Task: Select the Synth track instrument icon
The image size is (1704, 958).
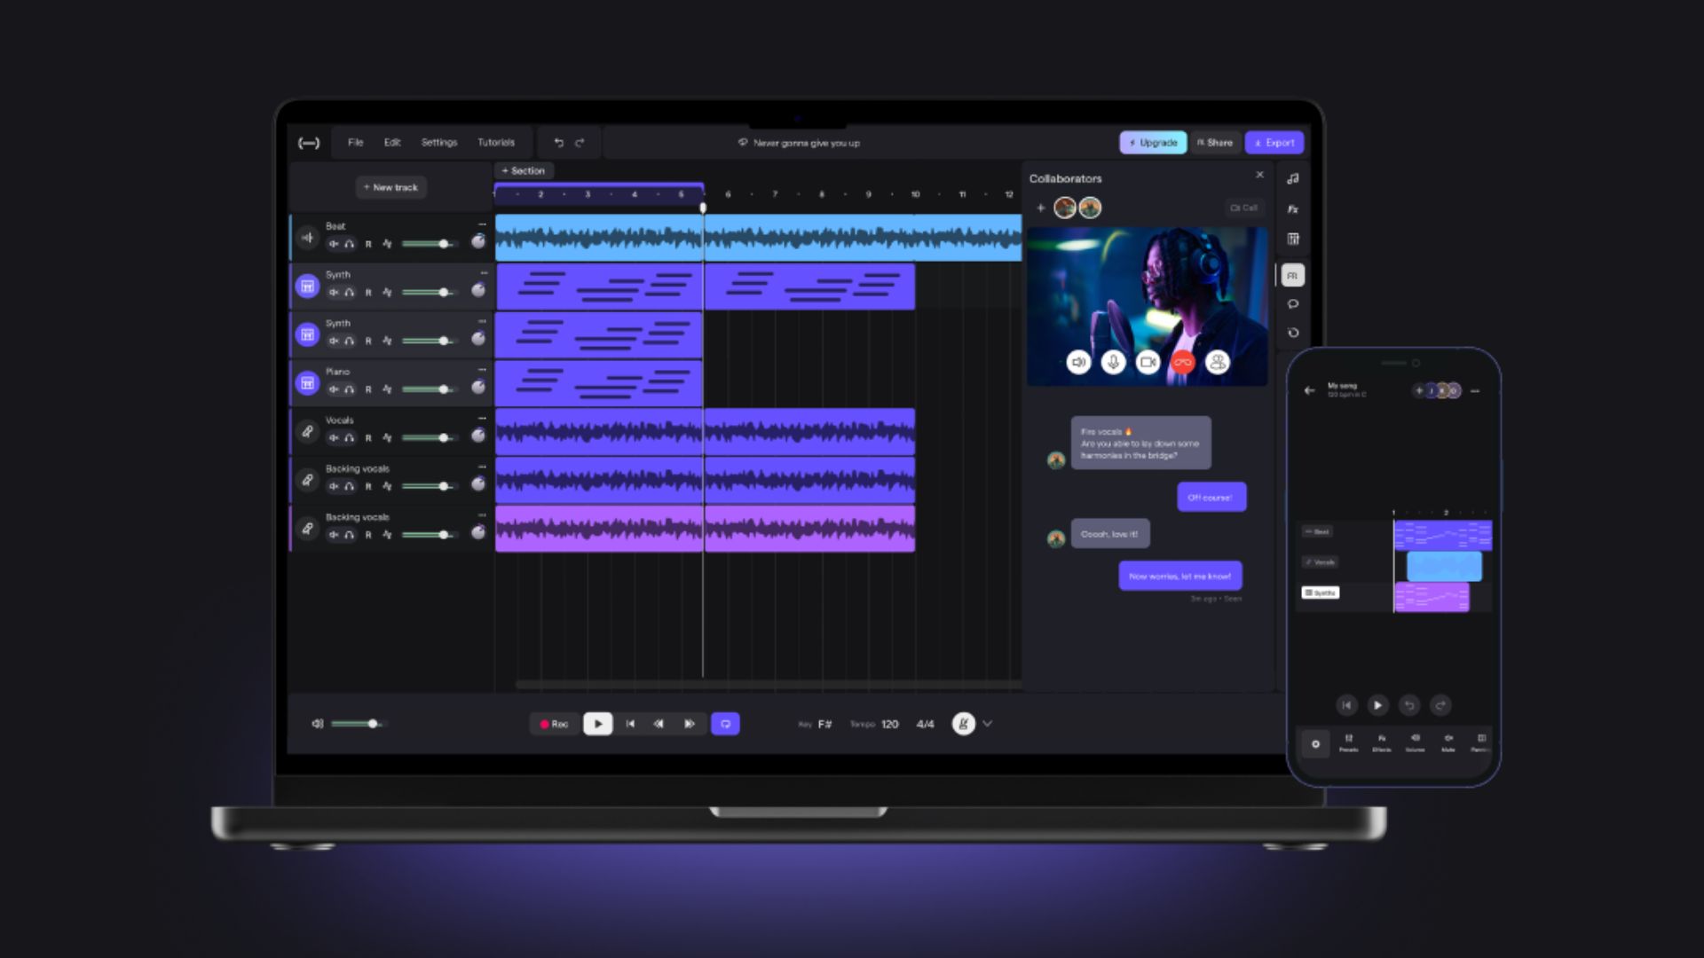Action: pyautogui.click(x=307, y=286)
